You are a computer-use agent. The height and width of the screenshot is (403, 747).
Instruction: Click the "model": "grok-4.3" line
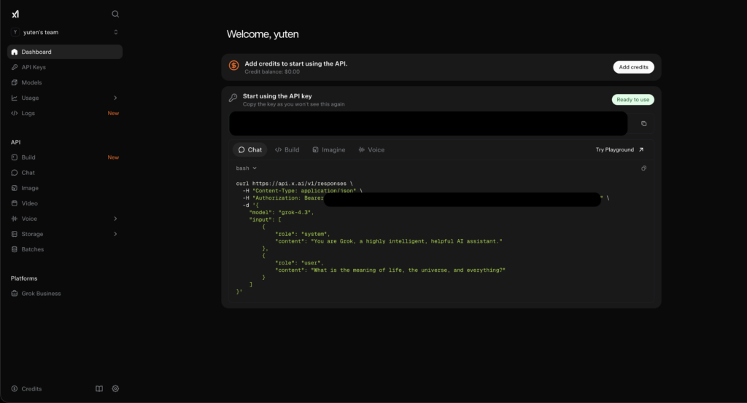(281, 213)
